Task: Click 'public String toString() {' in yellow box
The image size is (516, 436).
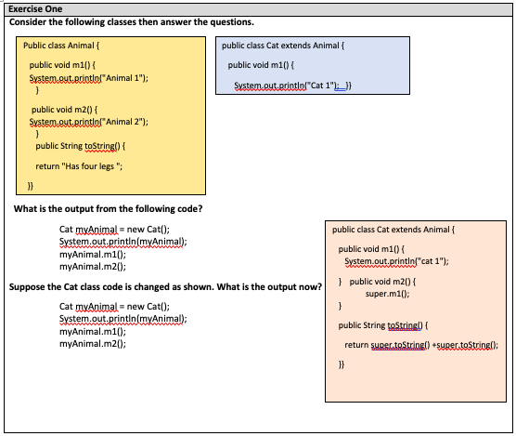Action: click(81, 146)
